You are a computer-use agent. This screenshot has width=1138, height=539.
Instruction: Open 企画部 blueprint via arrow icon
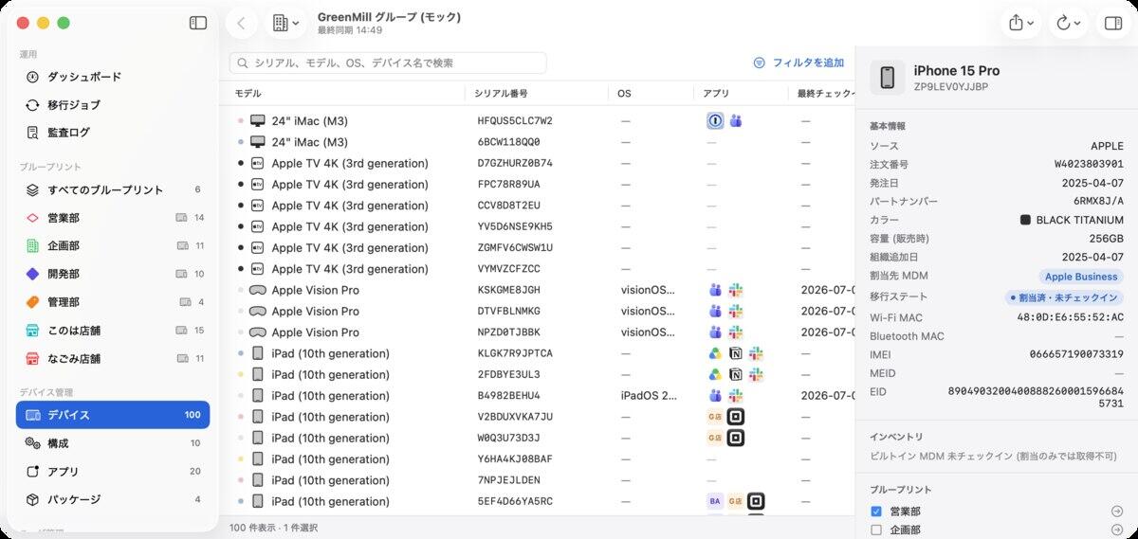(1117, 530)
